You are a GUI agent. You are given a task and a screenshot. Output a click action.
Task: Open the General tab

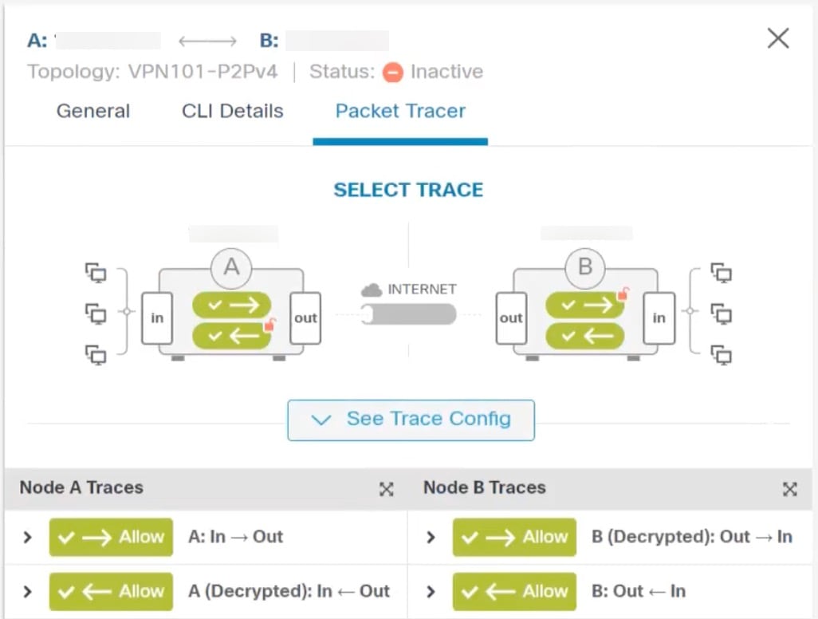tap(92, 111)
